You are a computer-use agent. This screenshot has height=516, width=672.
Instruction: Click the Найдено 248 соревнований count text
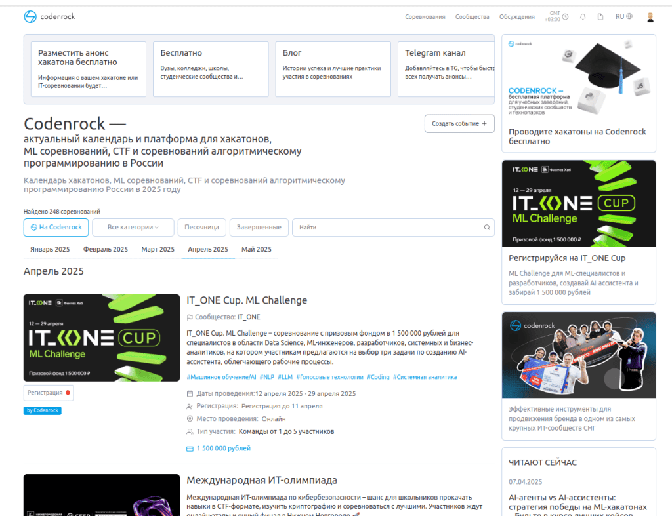point(62,212)
